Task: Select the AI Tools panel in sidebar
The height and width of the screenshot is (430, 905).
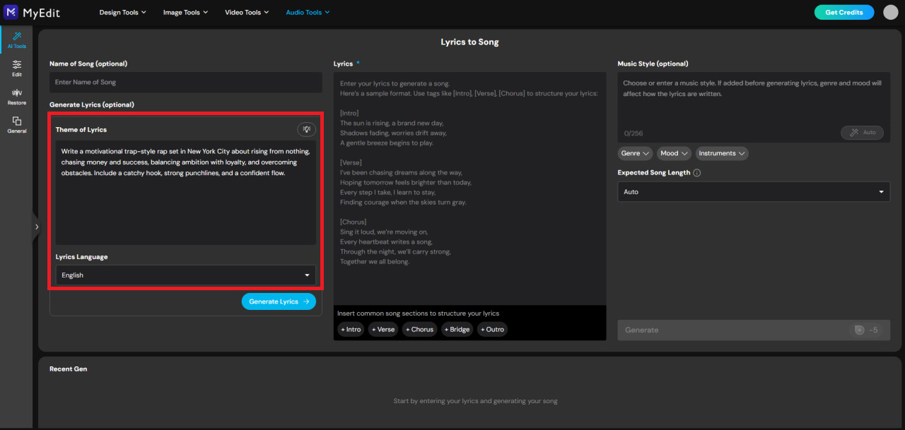Action: point(16,41)
